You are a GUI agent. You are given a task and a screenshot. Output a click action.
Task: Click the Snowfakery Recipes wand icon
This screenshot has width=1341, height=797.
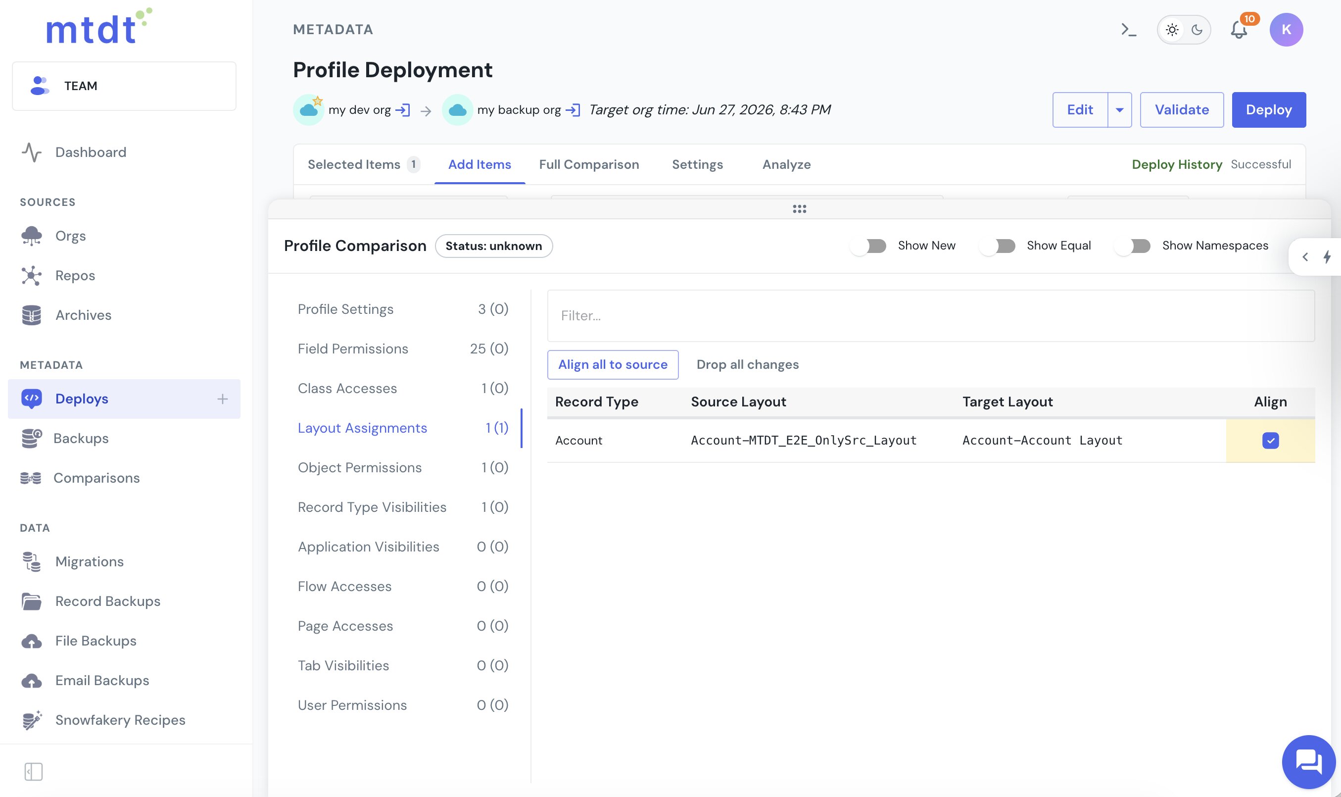point(32,720)
